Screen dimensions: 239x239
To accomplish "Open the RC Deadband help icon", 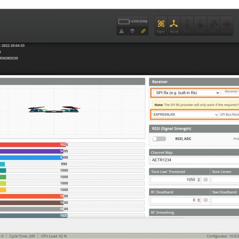I will point(206,200).
